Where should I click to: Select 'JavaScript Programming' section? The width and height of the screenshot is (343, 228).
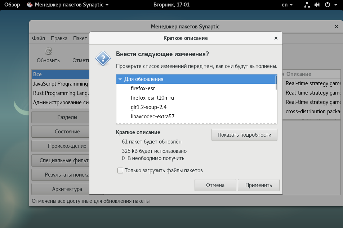61,84
